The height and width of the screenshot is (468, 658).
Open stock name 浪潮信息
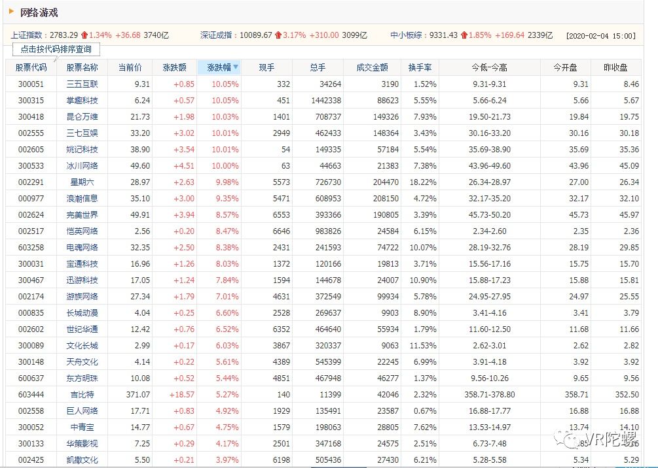point(82,198)
